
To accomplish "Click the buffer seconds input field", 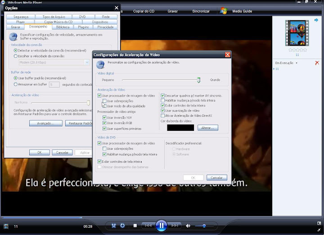I will point(54,84).
